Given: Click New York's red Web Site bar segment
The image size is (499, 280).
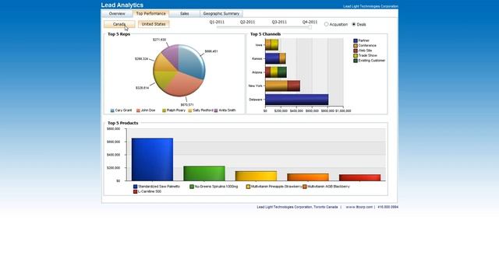Looking at the screenshot, I should point(294,86).
